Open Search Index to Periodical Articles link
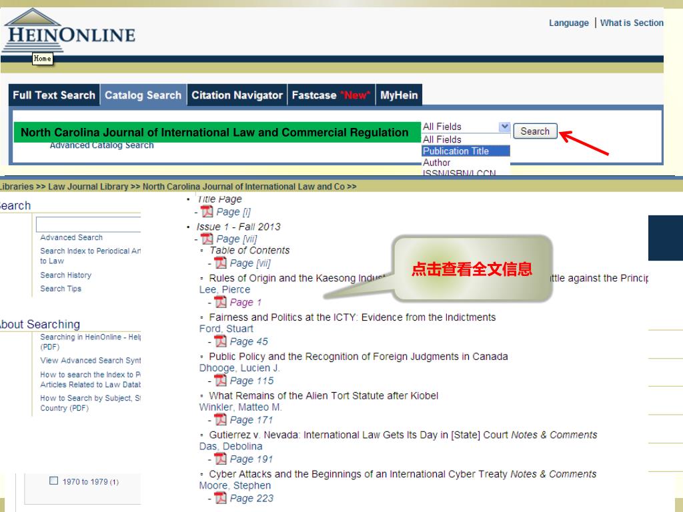The width and height of the screenshot is (683, 512). point(90,256)
